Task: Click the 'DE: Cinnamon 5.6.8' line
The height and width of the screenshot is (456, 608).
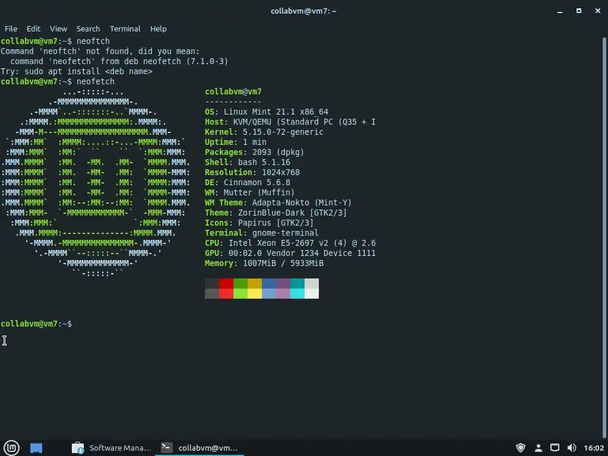Action: coord(248,182)
